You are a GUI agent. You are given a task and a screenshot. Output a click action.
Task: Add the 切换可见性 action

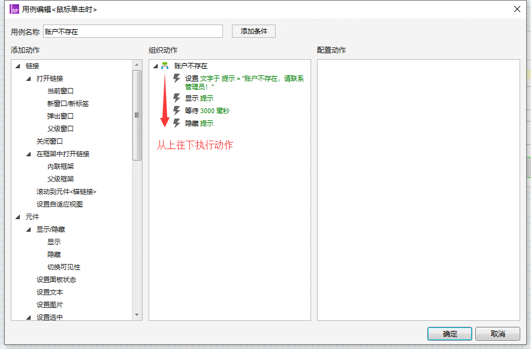point(64,267)
